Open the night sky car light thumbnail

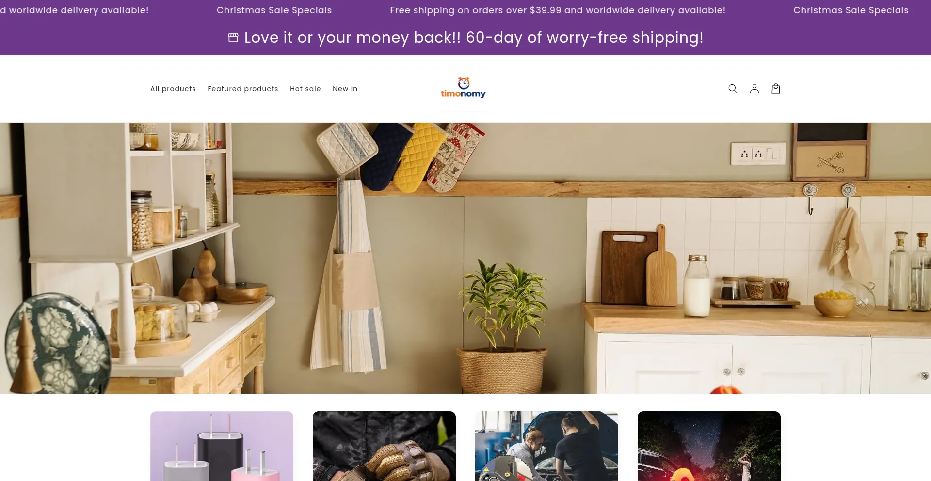pos(709,446)
